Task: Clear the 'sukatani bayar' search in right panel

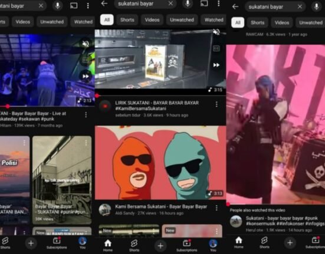Action: pos(300,7)
